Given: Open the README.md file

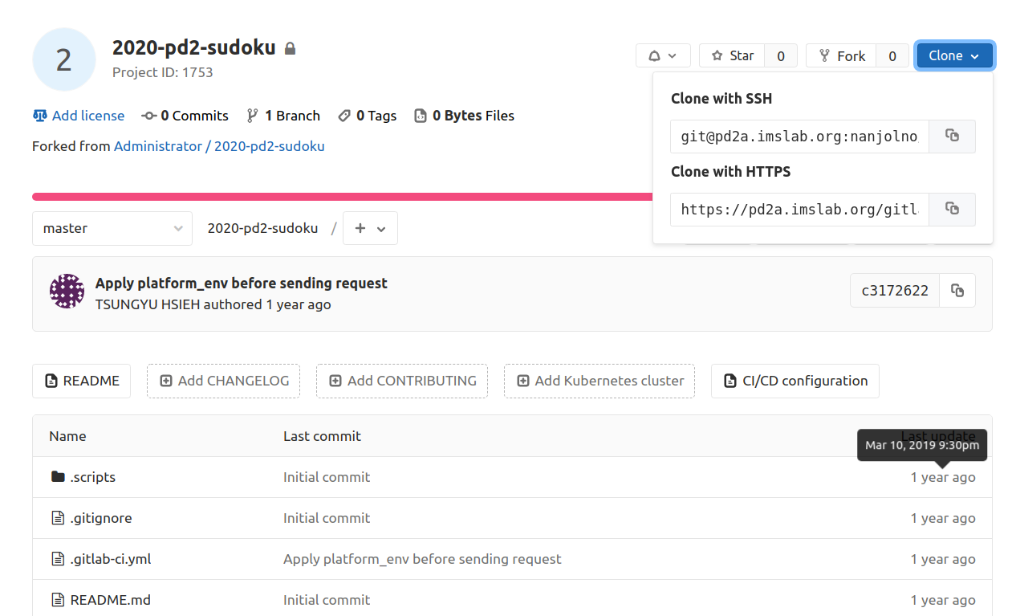Looking at the screenshot, I should (x=111, y=600).
